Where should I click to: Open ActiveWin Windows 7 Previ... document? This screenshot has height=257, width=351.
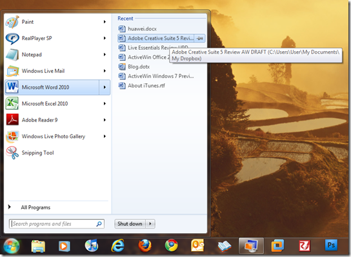161,76
